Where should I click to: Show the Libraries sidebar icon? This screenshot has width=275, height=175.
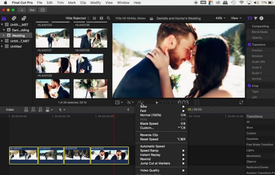pyautogui.click(x=4, y=18)
